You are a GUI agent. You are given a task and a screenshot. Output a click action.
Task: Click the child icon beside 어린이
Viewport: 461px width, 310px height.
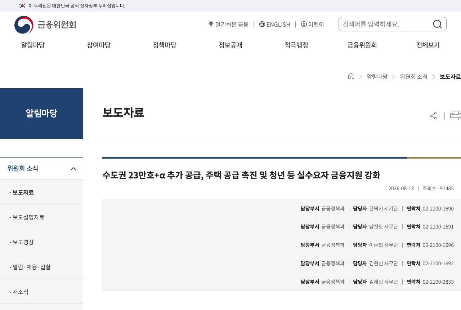(x=304, y=24)
